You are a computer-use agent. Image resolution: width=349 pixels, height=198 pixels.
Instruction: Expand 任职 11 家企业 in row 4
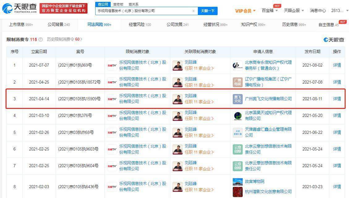(199, 119)
